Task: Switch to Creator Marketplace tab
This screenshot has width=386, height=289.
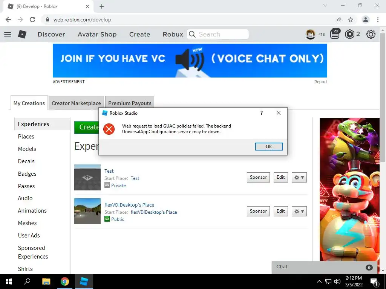Action: tap(76, 103)
